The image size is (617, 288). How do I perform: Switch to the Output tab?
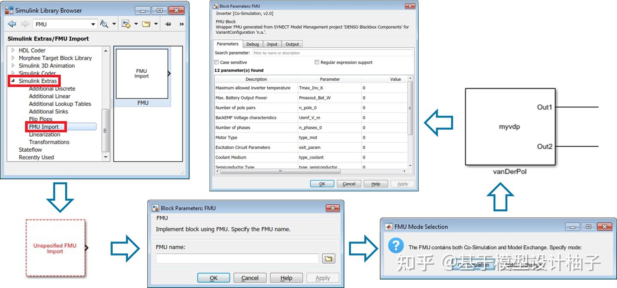pos(292,44)
